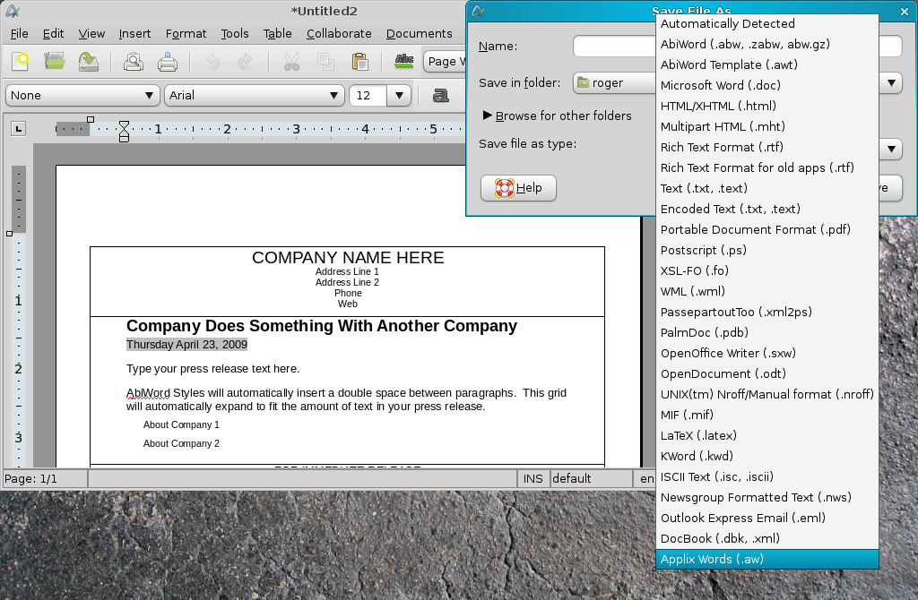Click the Redo arrow icon
Image resolution: width=918 pixels, height=600 pixels.
coord(245,62)
